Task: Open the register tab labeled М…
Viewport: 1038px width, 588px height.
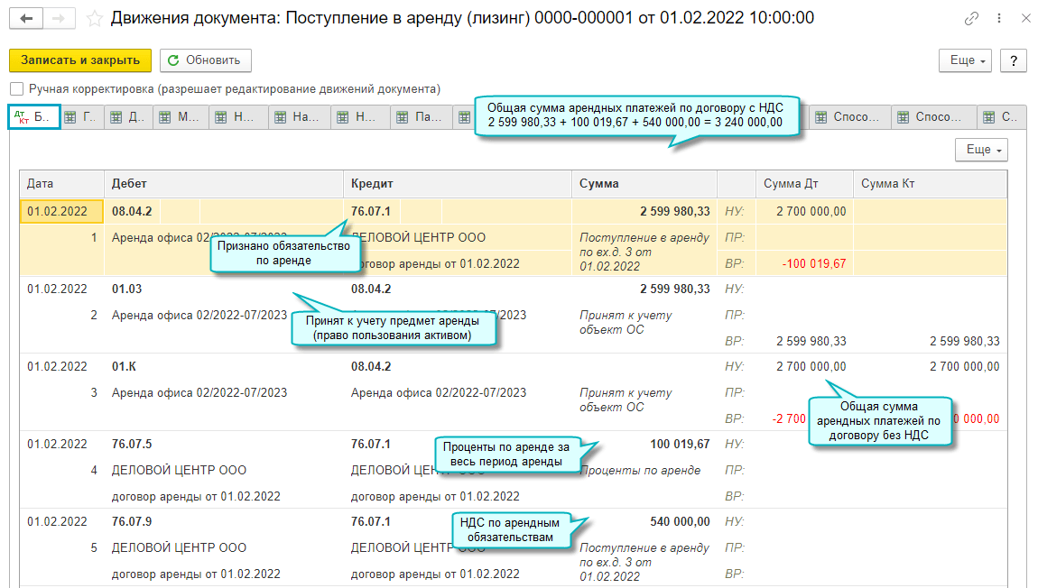Action: [x=181, y=117]
